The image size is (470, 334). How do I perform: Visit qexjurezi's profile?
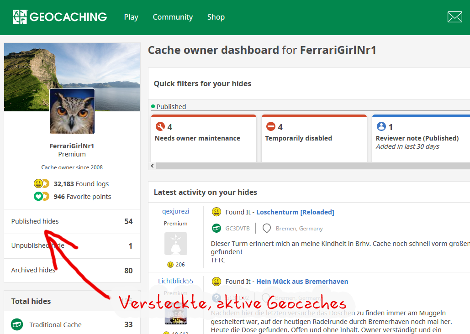click(x=176, y=211)
